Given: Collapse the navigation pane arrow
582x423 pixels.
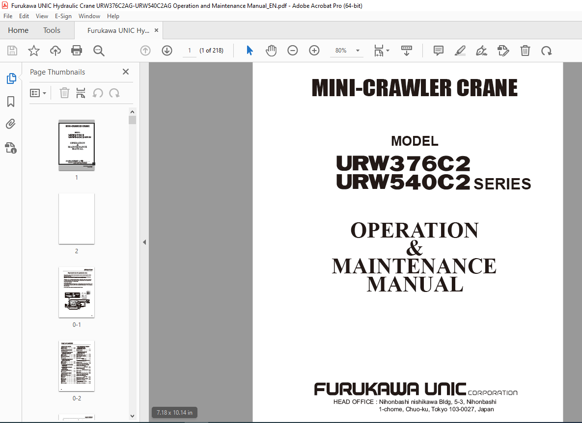Looking at the screenshot, I should [144, 242].
